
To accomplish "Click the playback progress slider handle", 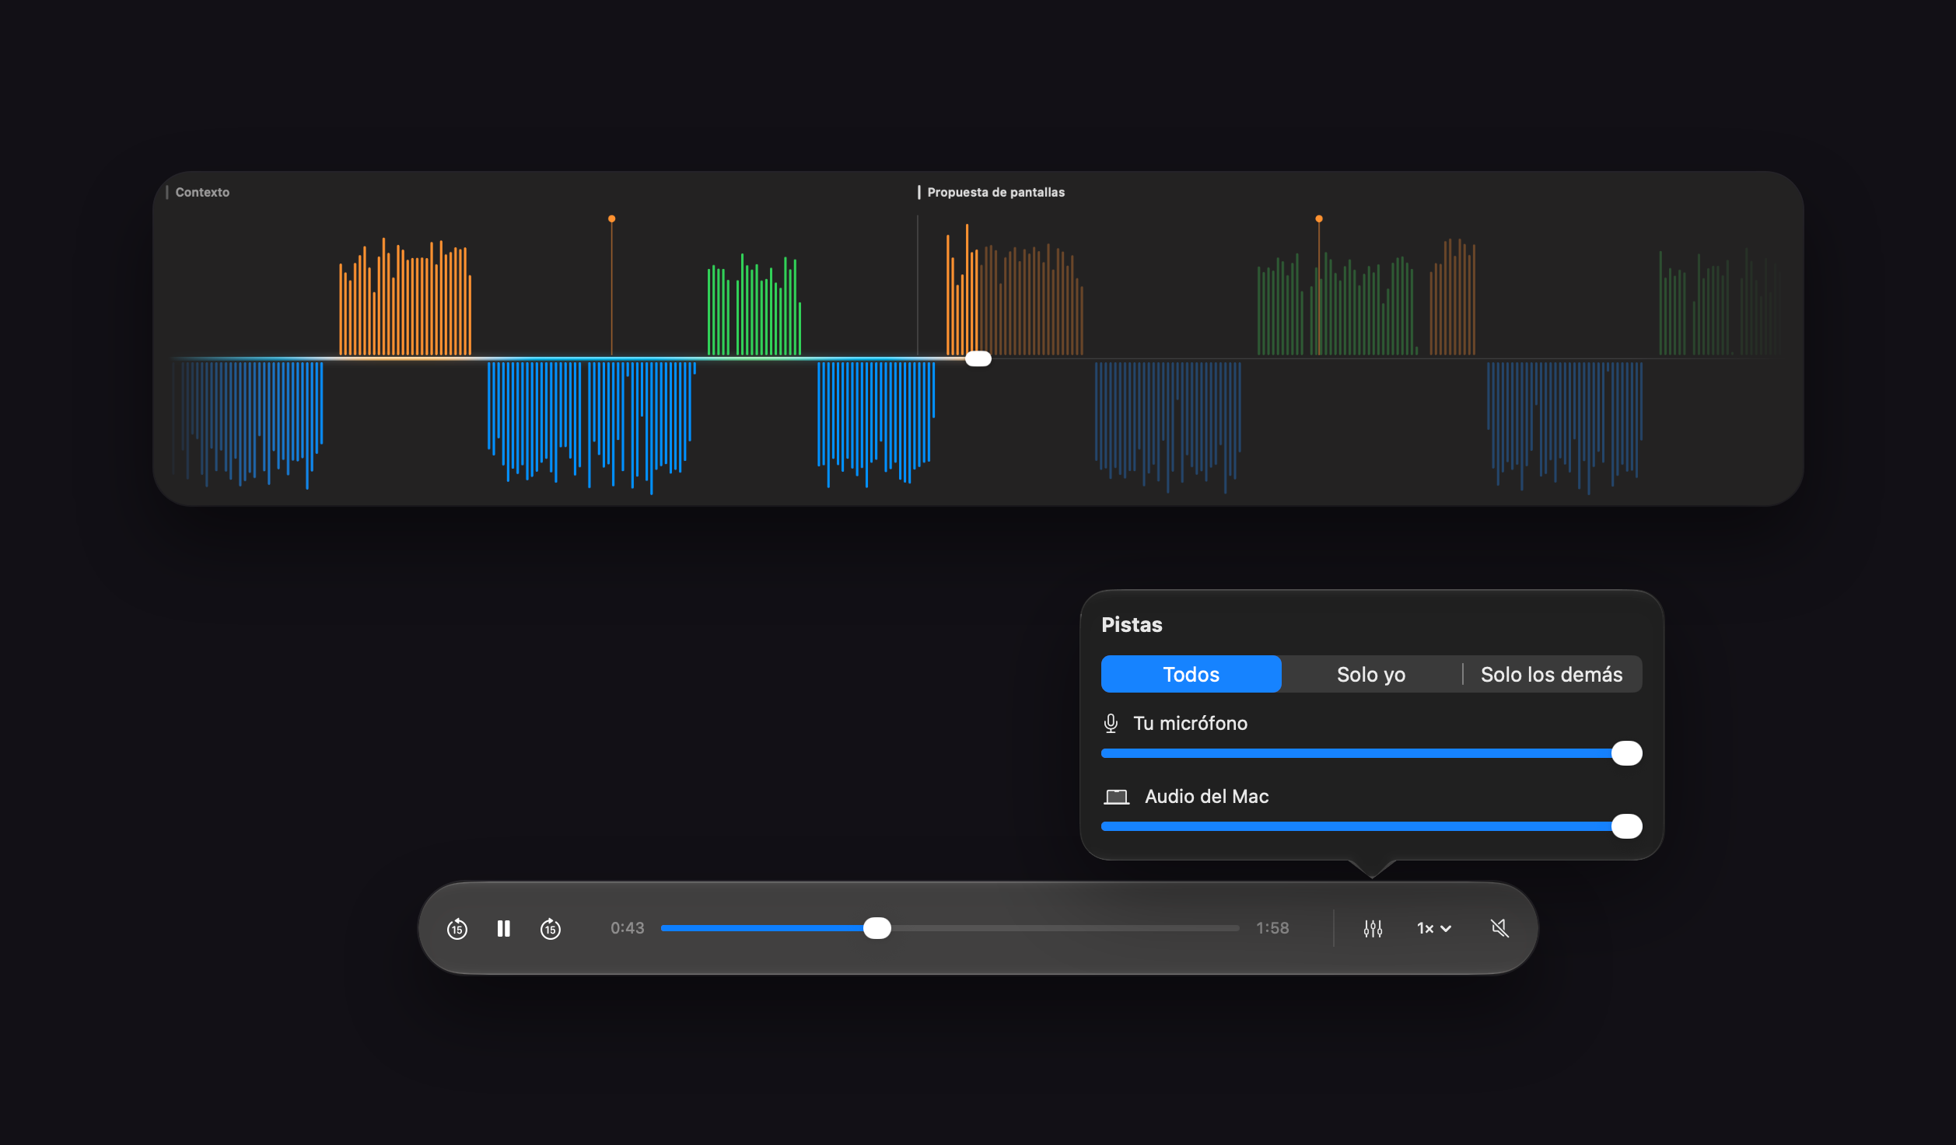I will point(877,928).
